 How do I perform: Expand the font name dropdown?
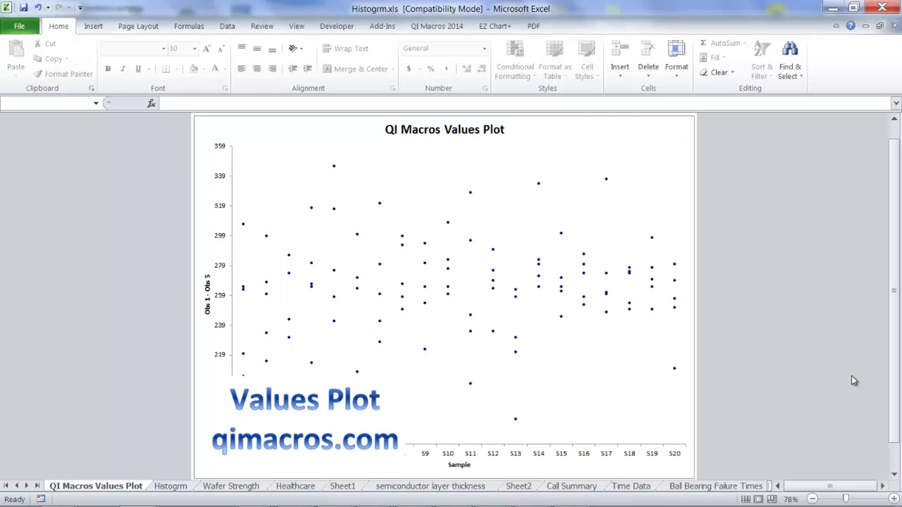point(163,48)
